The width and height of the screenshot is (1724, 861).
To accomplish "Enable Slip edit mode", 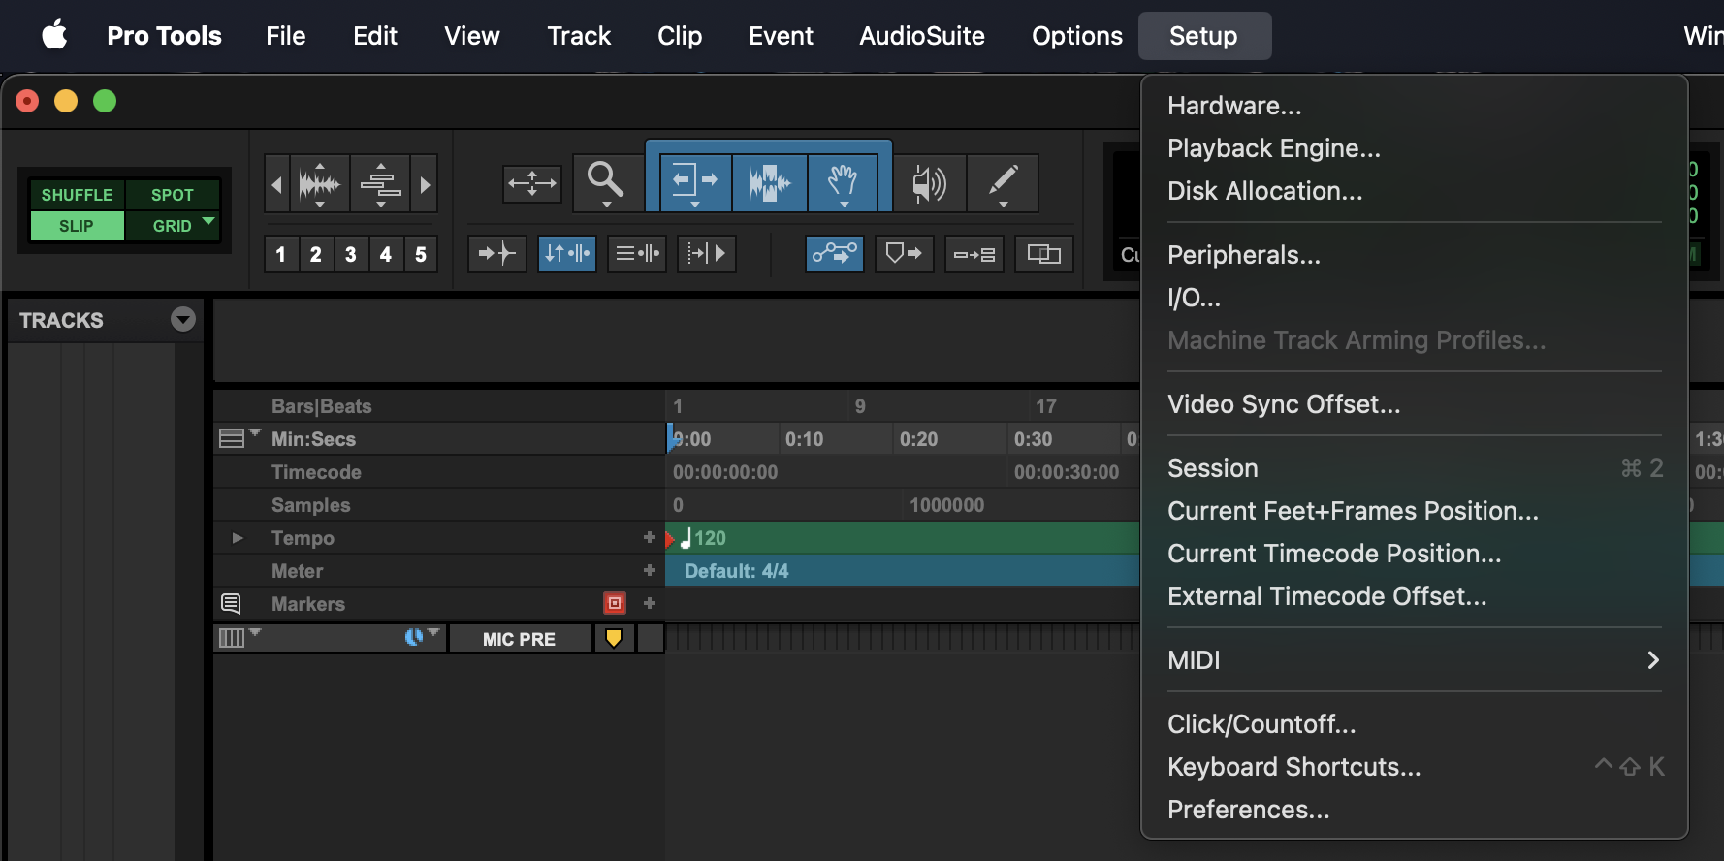I will 78,226.
